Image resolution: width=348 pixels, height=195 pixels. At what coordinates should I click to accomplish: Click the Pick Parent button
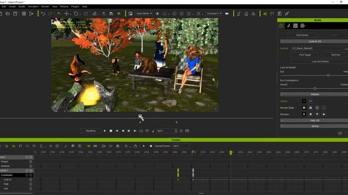click(302, 35)
